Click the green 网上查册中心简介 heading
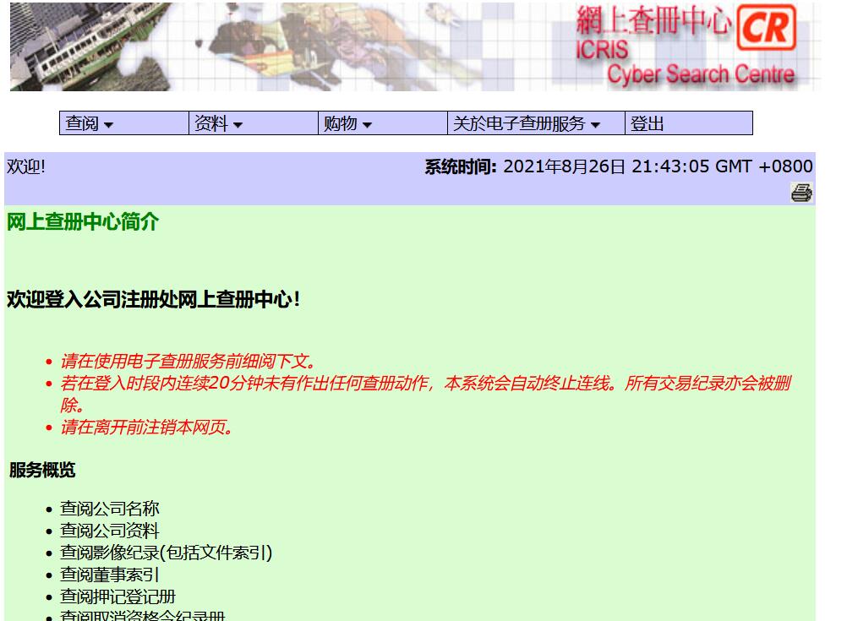 coord(83,222)
